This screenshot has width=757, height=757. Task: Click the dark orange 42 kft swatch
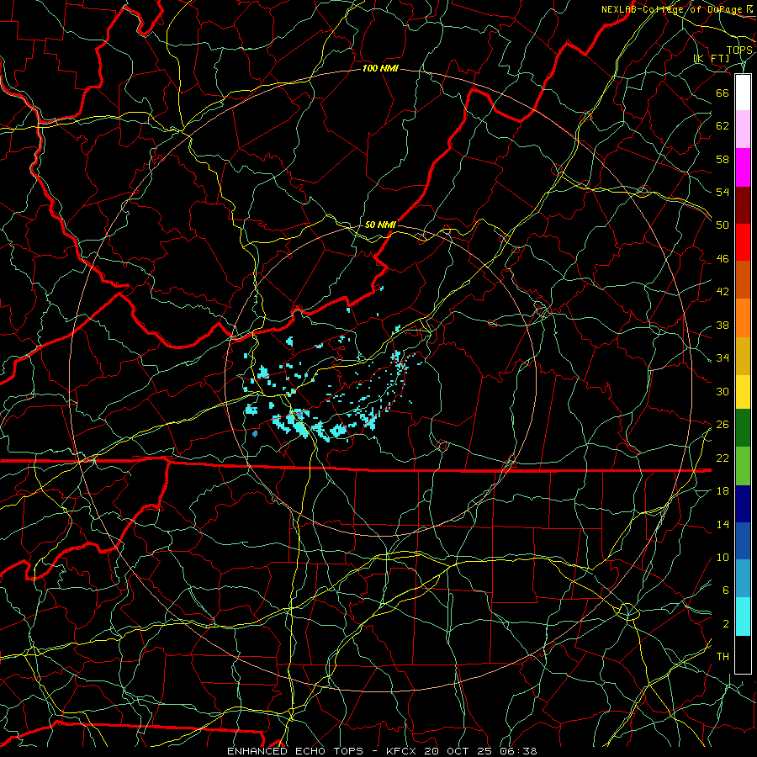point(743,280)
